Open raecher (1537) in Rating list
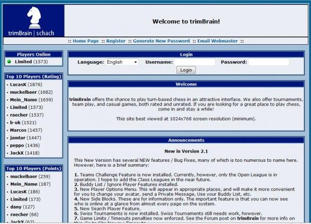Viewport: 311px width, 224px height. (x=27, y=115)
